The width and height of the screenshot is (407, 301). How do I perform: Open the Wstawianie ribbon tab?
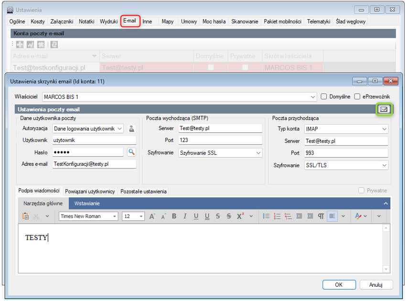(x=87, y=204)
